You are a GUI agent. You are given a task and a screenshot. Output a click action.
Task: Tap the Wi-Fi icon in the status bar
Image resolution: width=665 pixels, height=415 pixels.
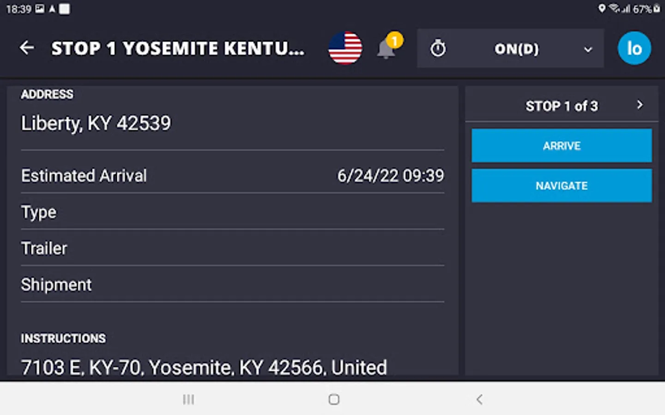[614, 8]
